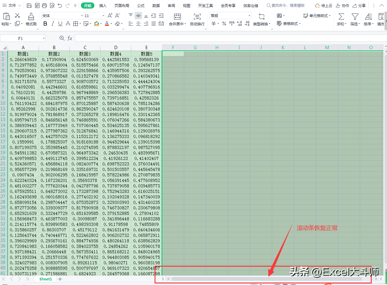Click the cloud upload (待上云) button

click(323, 5)
